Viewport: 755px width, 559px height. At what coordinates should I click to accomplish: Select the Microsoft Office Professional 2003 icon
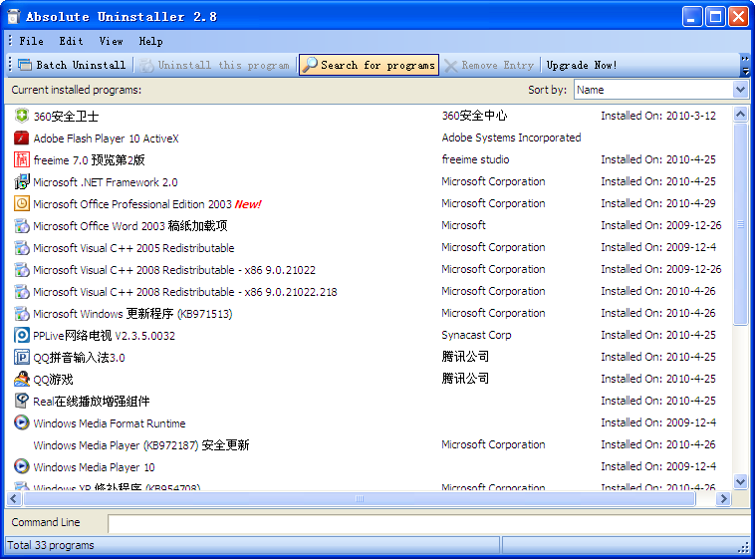point(22,204)
